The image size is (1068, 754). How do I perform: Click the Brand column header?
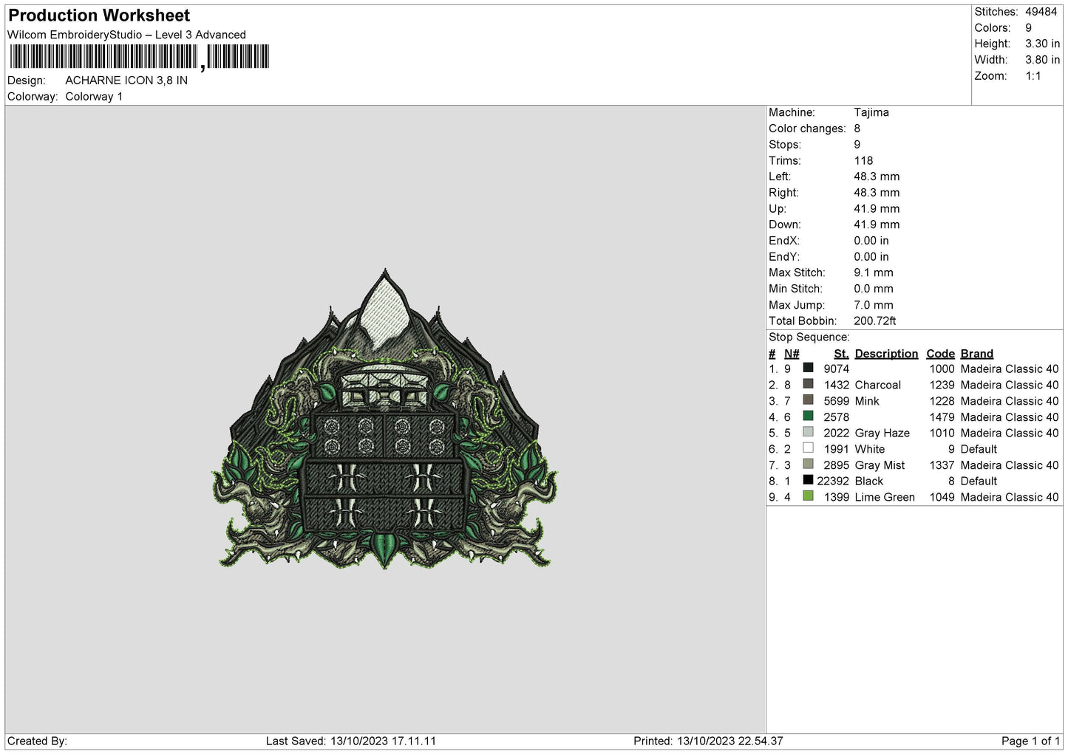(x=976, y=354)
